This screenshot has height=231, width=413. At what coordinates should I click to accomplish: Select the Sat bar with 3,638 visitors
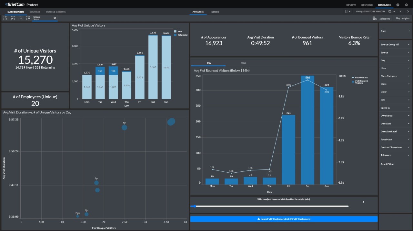pos(153,67)
